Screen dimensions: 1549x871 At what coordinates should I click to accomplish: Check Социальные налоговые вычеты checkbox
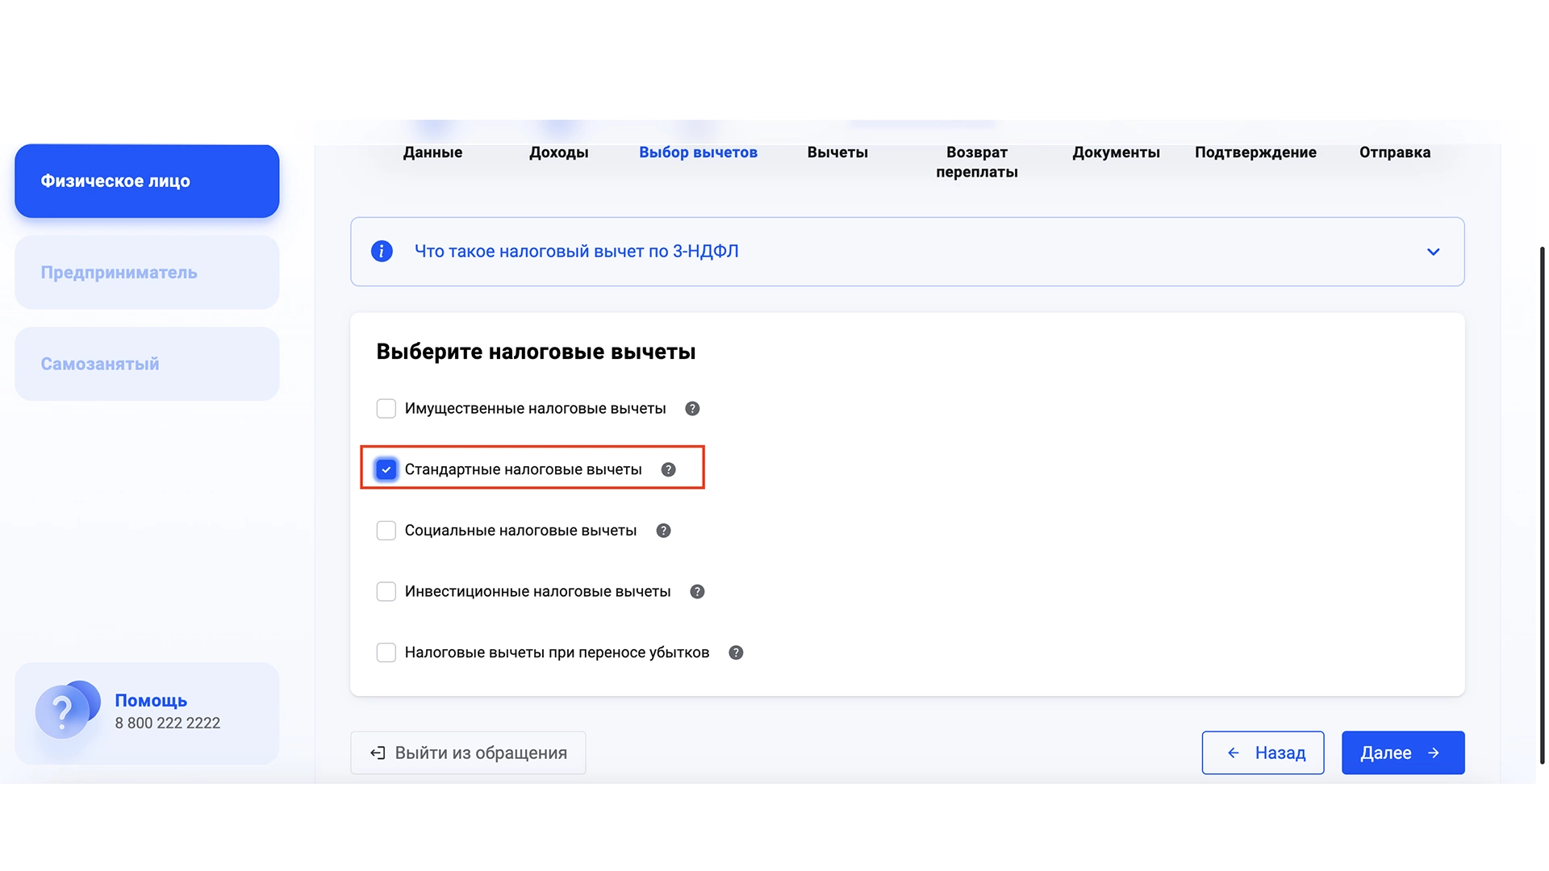(x=386, y=531)
